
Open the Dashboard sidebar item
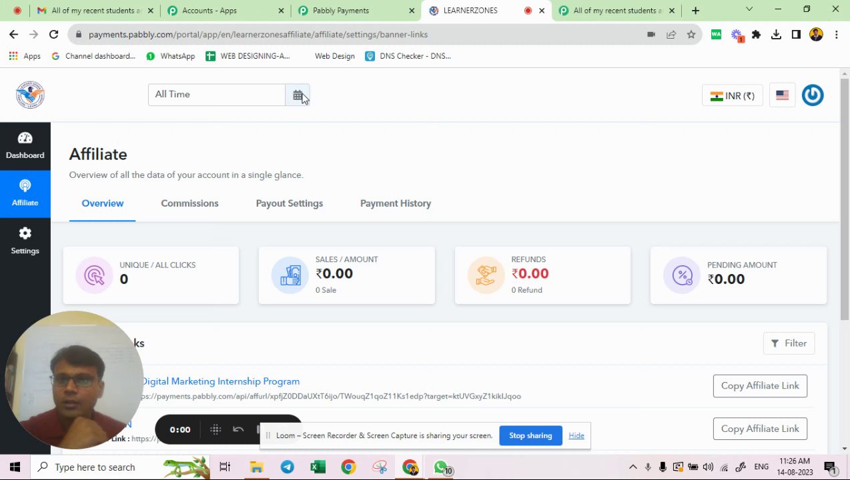(25, 146)
